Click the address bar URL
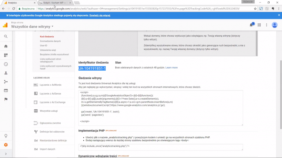This screenshot has width=282, height=158. tap(138, 9)
